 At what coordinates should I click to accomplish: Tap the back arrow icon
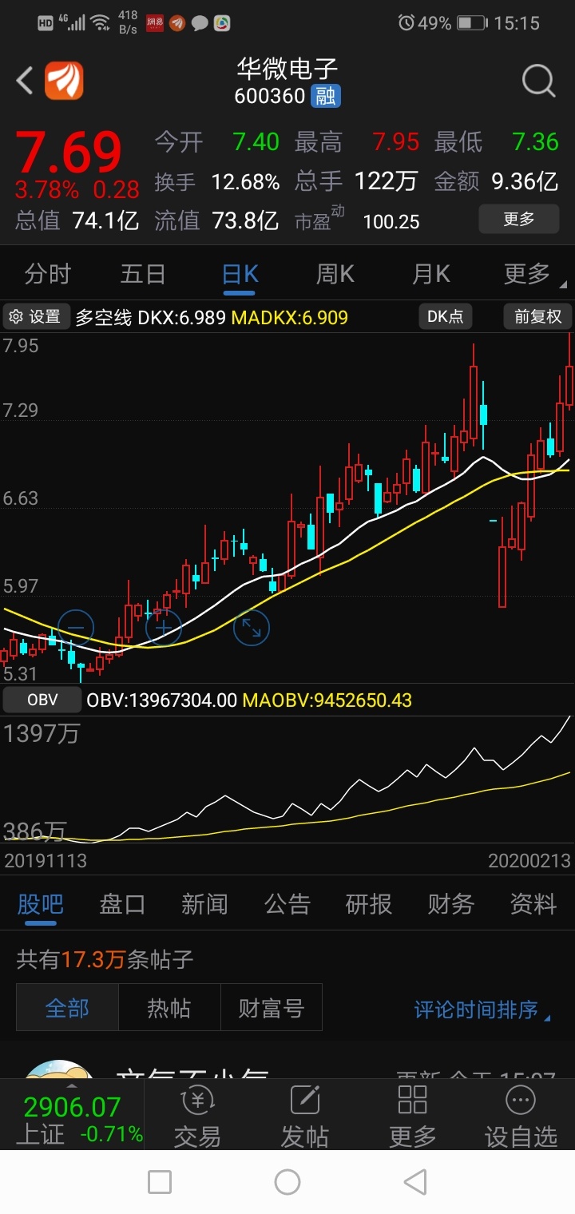[x=25, y=81]
